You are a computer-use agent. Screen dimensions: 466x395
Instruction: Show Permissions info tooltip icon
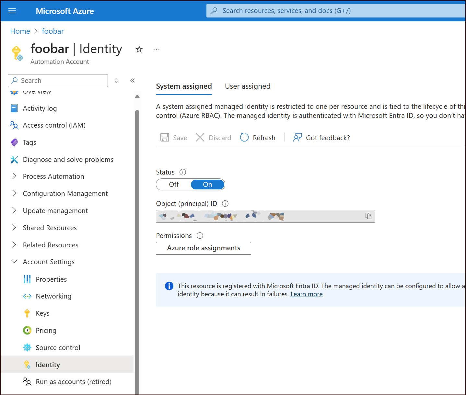(x=200, y=236)
